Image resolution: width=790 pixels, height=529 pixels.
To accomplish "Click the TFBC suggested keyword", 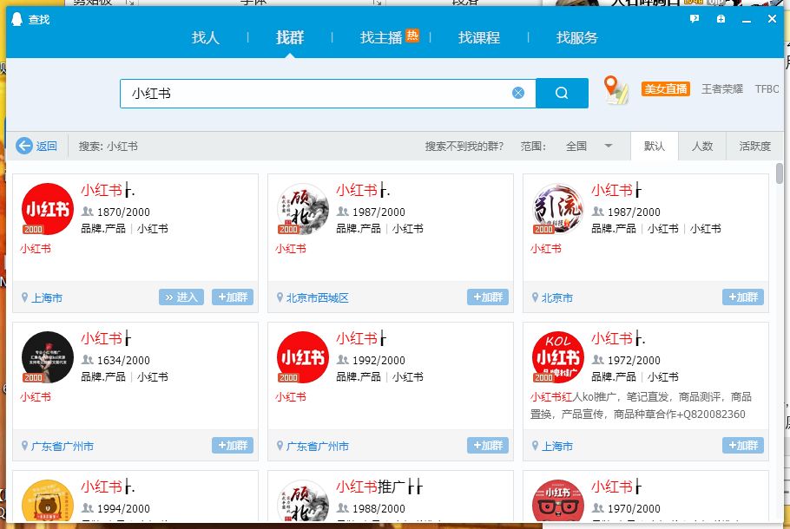I will tap(767, 89).
